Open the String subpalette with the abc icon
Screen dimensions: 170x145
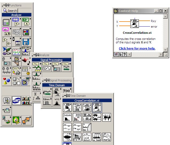(x=7, y=32)
